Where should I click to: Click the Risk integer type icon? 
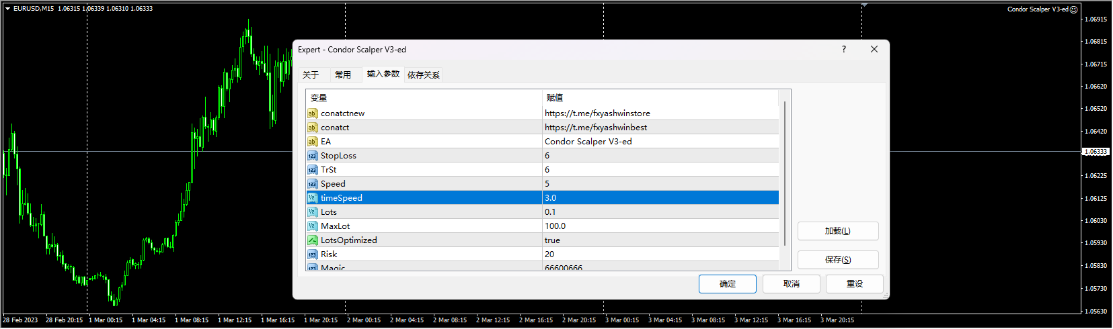pyautogui.click(x=312, y=254)
